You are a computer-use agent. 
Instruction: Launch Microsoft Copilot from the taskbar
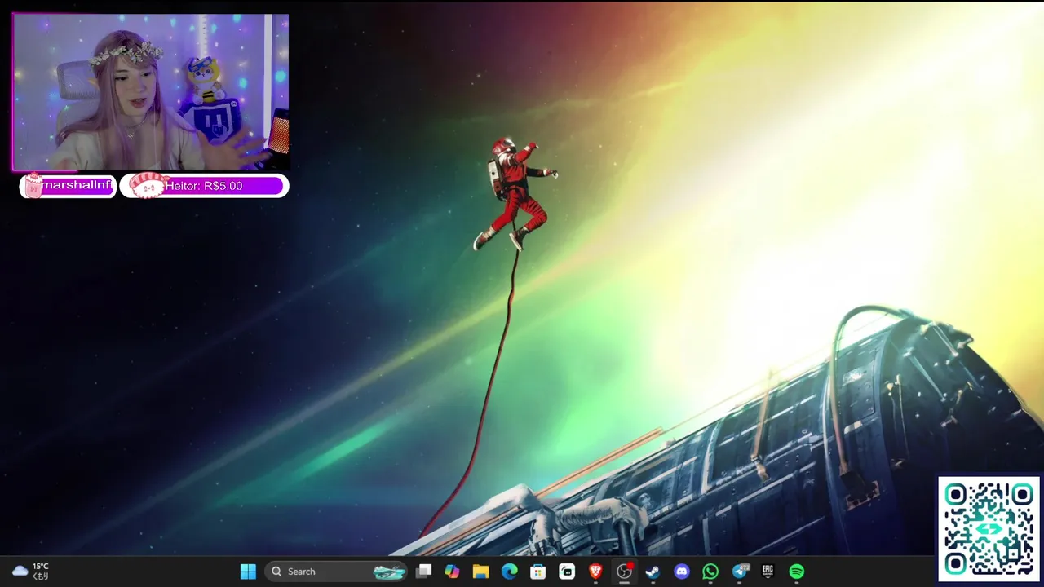452,572
